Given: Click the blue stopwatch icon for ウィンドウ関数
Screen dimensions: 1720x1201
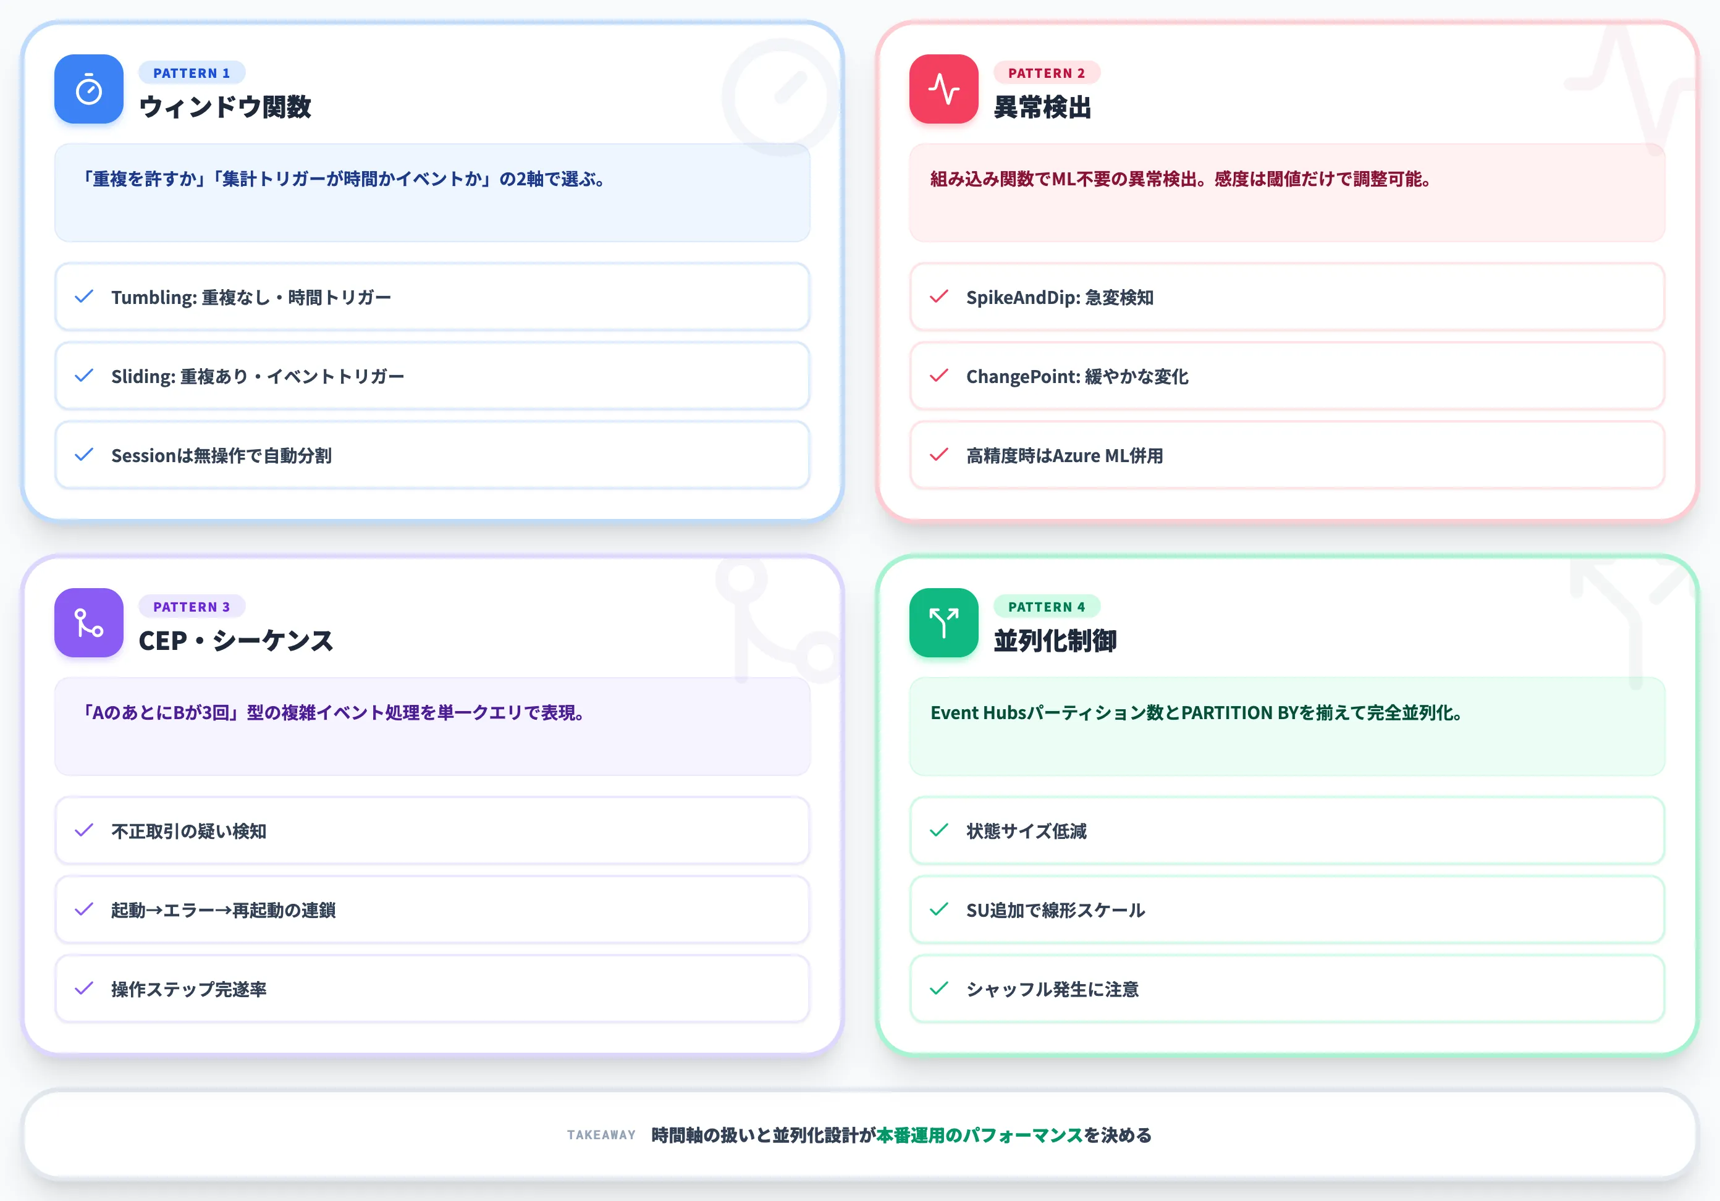Looking at the screenshot, I should pos(88,89).
